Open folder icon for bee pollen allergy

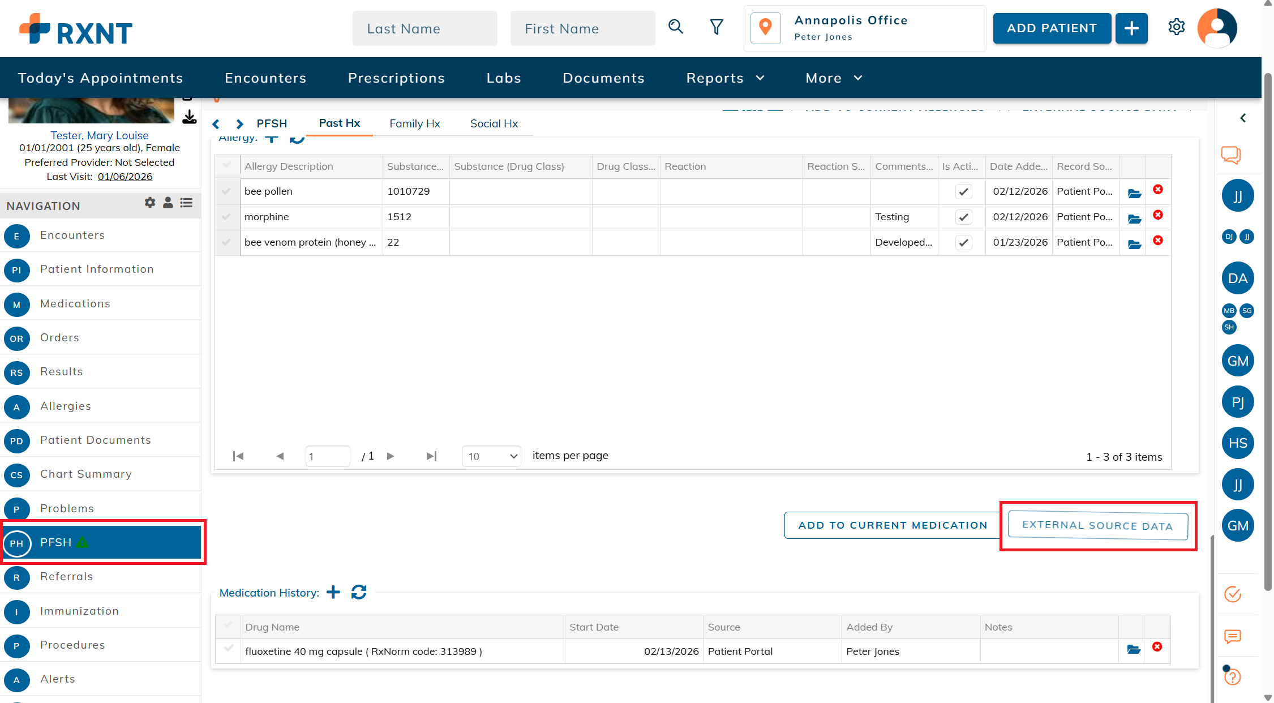pyautogui.click(x=1134, y=194)
